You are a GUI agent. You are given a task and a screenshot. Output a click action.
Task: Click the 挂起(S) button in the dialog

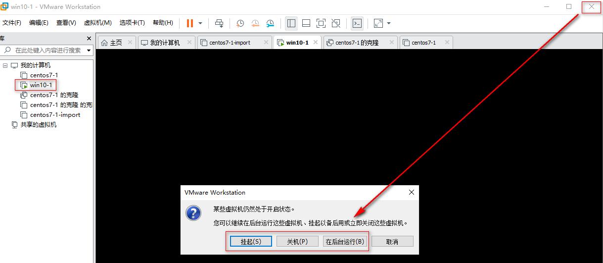click(251, 241)
